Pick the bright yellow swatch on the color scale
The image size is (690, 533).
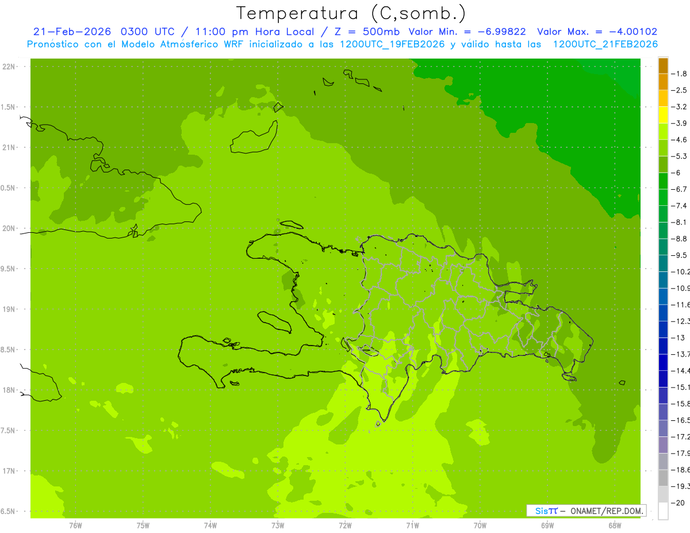[663, 116]
